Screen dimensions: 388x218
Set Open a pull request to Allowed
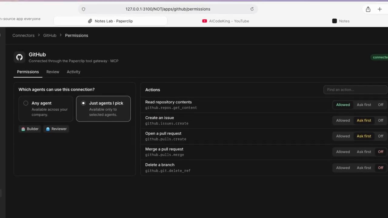(343, 136)
